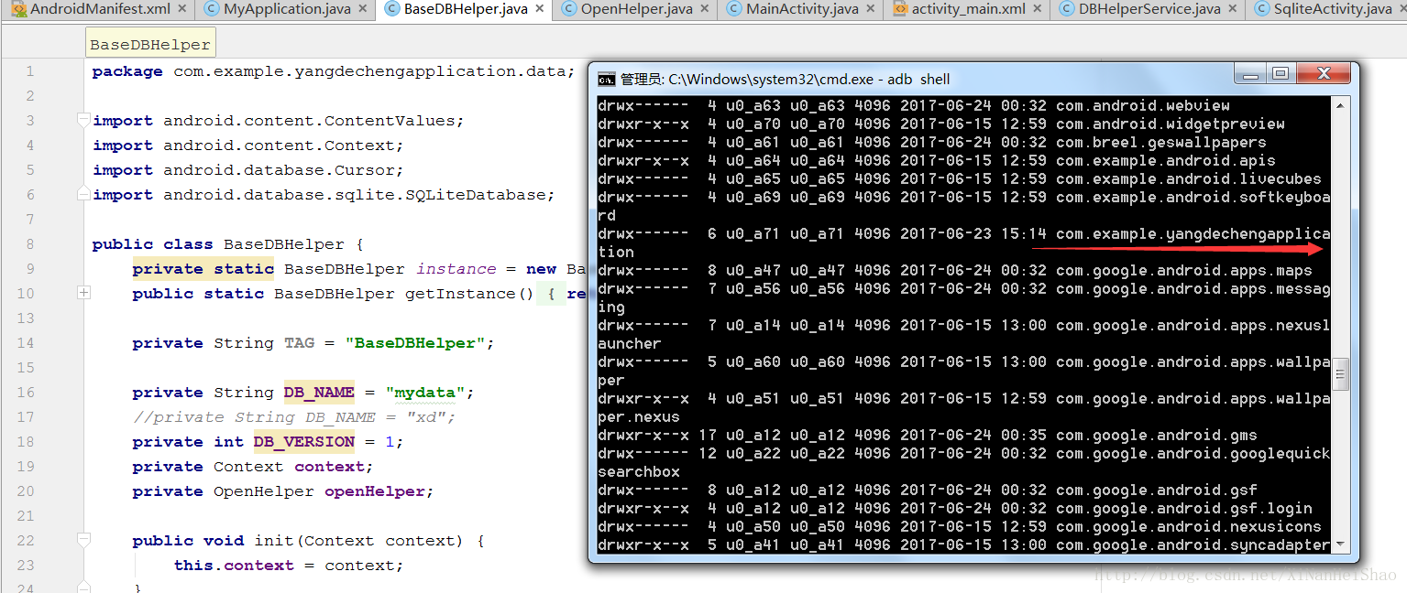Click the OpenHelper.java class icon

(x=569, y=9)
